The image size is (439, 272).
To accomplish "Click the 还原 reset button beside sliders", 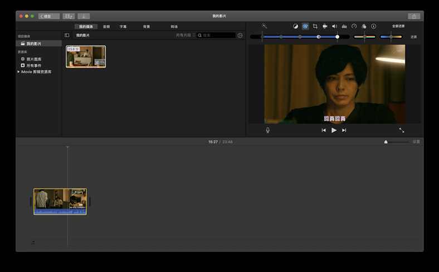I will click(x=413, y=37).
